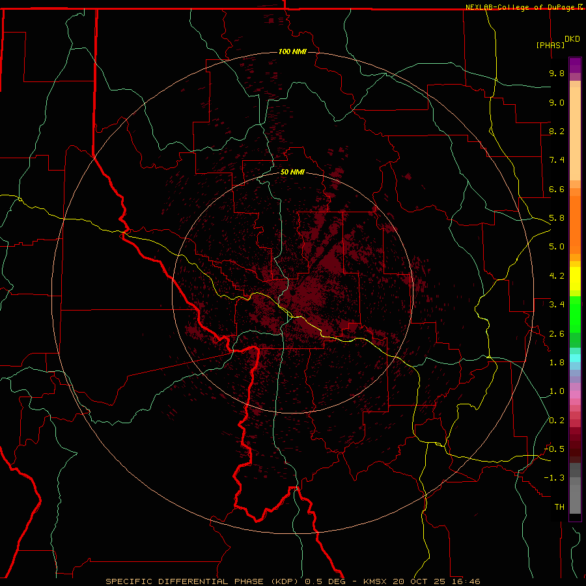Viewport: 586px width, 586px height.
Task: Click the 9.0 scale value
Action: tap(557, 102)
